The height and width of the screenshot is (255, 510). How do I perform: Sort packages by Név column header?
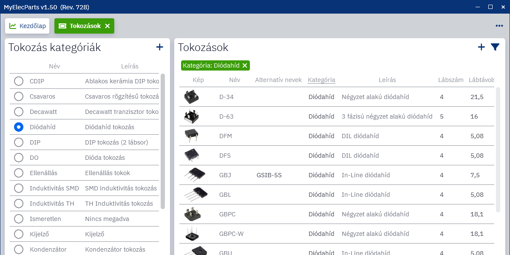coord(235,80)
